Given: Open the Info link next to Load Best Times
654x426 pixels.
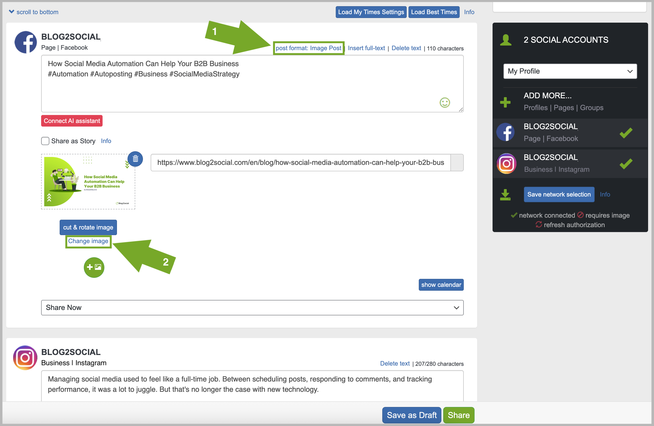Looking at the screenshot, I should point(469,12).
